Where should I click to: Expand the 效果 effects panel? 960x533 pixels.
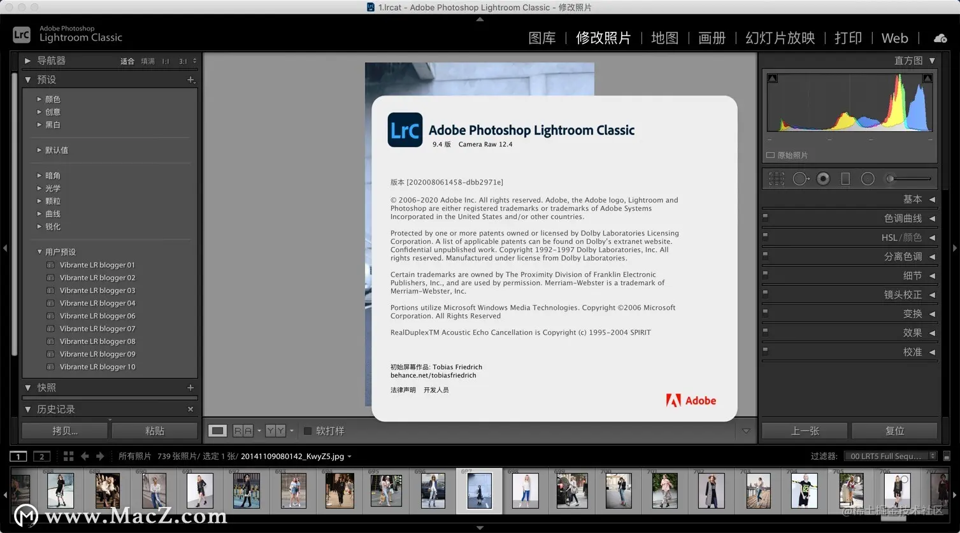click(932, 333)
